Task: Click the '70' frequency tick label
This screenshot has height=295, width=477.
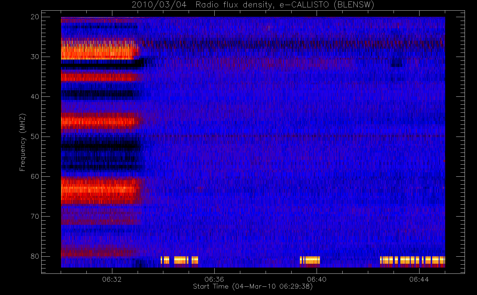Action: 35,217
